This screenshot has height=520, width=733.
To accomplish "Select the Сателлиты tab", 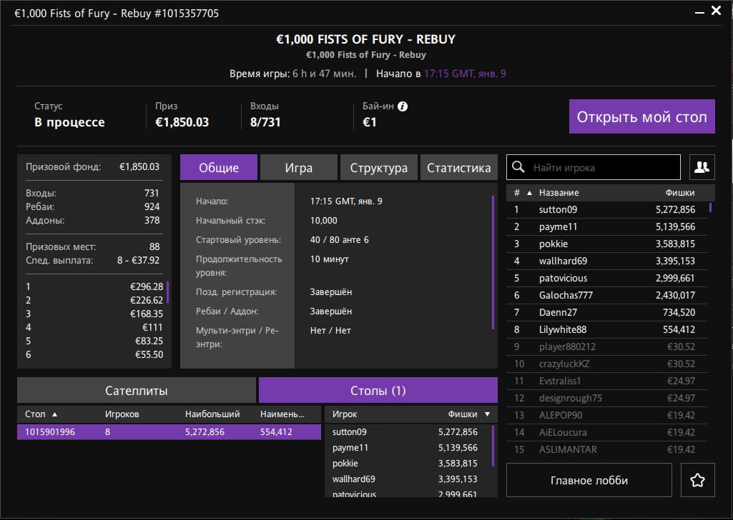I will [137, 390].
